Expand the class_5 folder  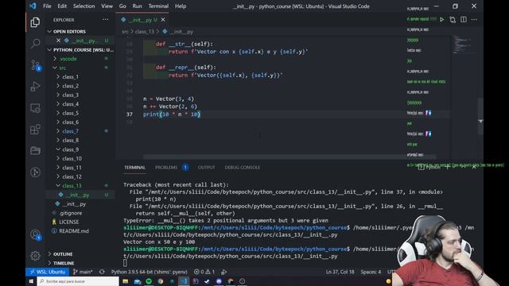(80, 113)
